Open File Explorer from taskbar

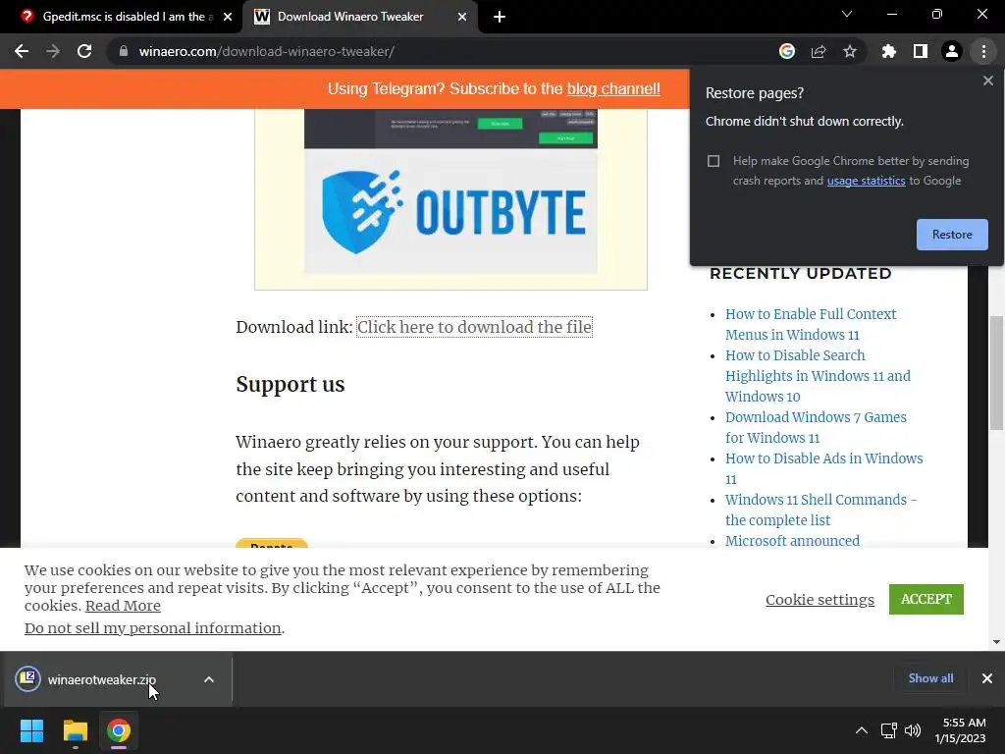point(75,730)
